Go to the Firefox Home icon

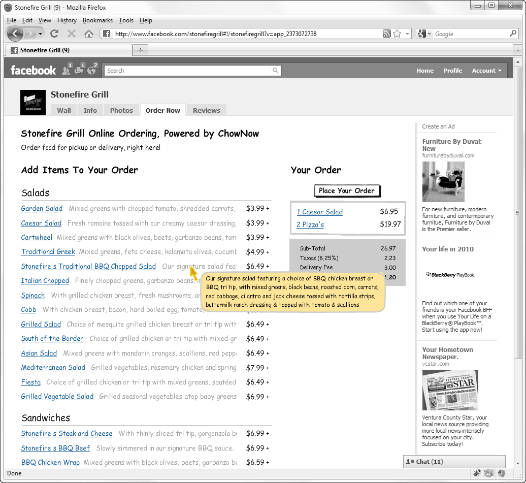click(x=88, y=34)
